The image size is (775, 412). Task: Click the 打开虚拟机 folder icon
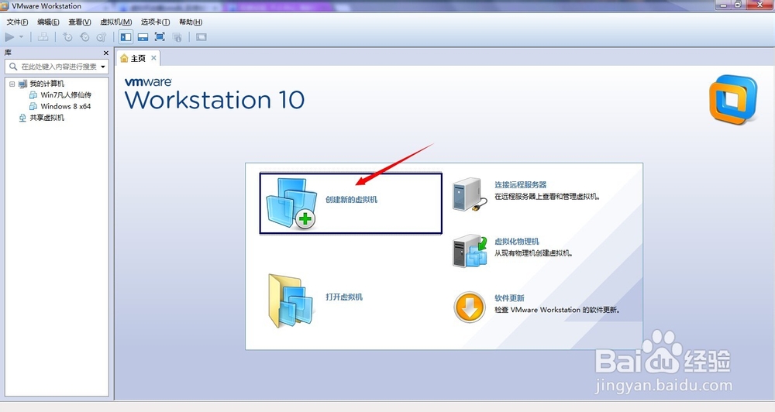coord(291,300)
